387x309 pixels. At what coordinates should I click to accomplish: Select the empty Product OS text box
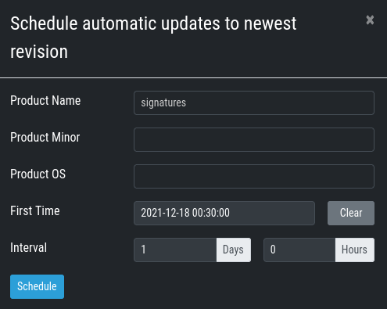254,176
